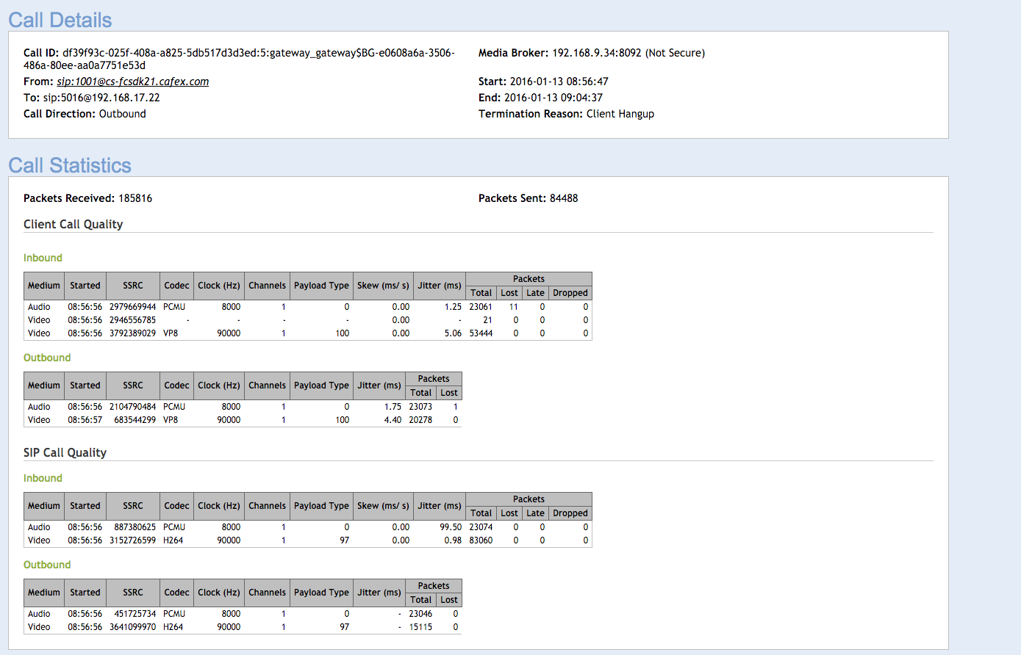Click the packet total 23061

click(481, 307)
